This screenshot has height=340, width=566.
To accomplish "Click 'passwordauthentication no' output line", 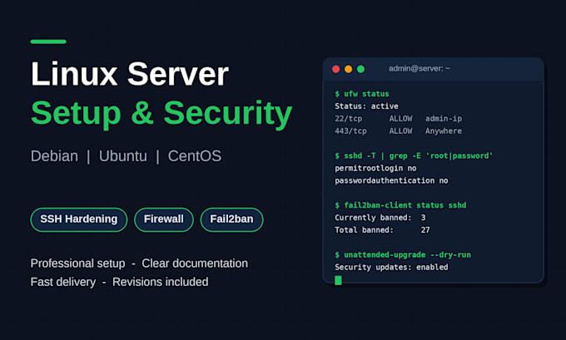I will tap(391, 180).
